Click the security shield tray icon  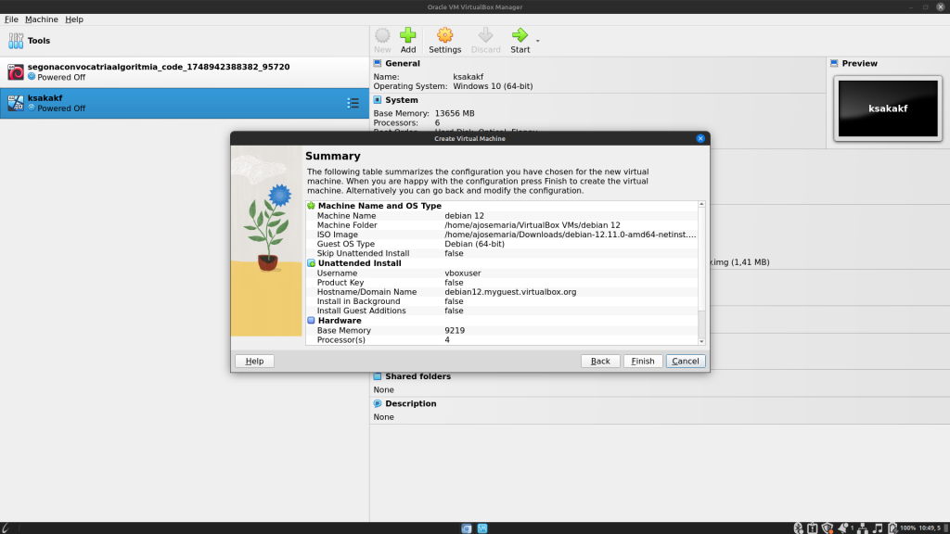tap(827, 528)
